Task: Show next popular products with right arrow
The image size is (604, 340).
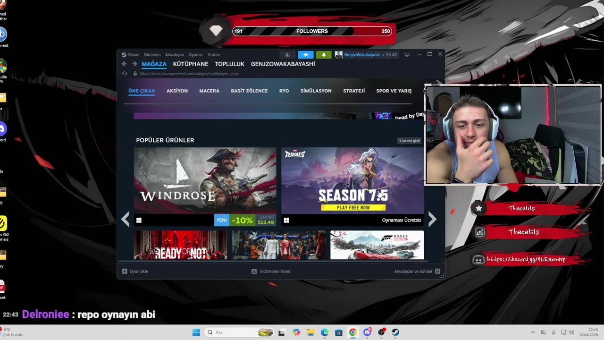Action: click(432, 219)
